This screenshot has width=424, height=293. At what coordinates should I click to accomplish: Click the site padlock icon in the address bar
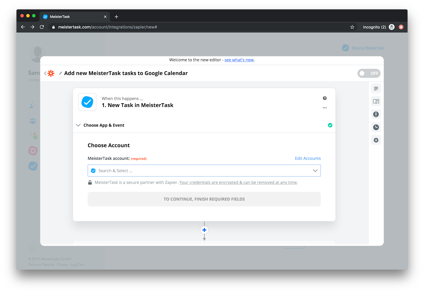coord(53,27)
